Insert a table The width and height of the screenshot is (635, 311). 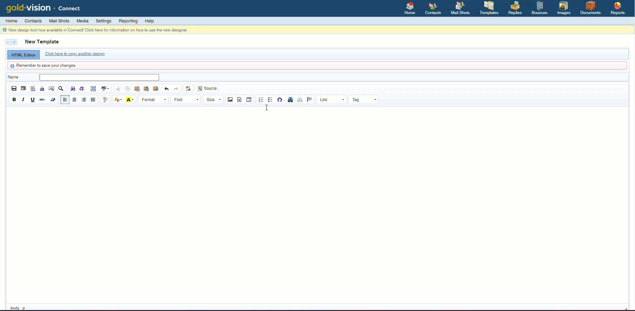pos(248,99)
